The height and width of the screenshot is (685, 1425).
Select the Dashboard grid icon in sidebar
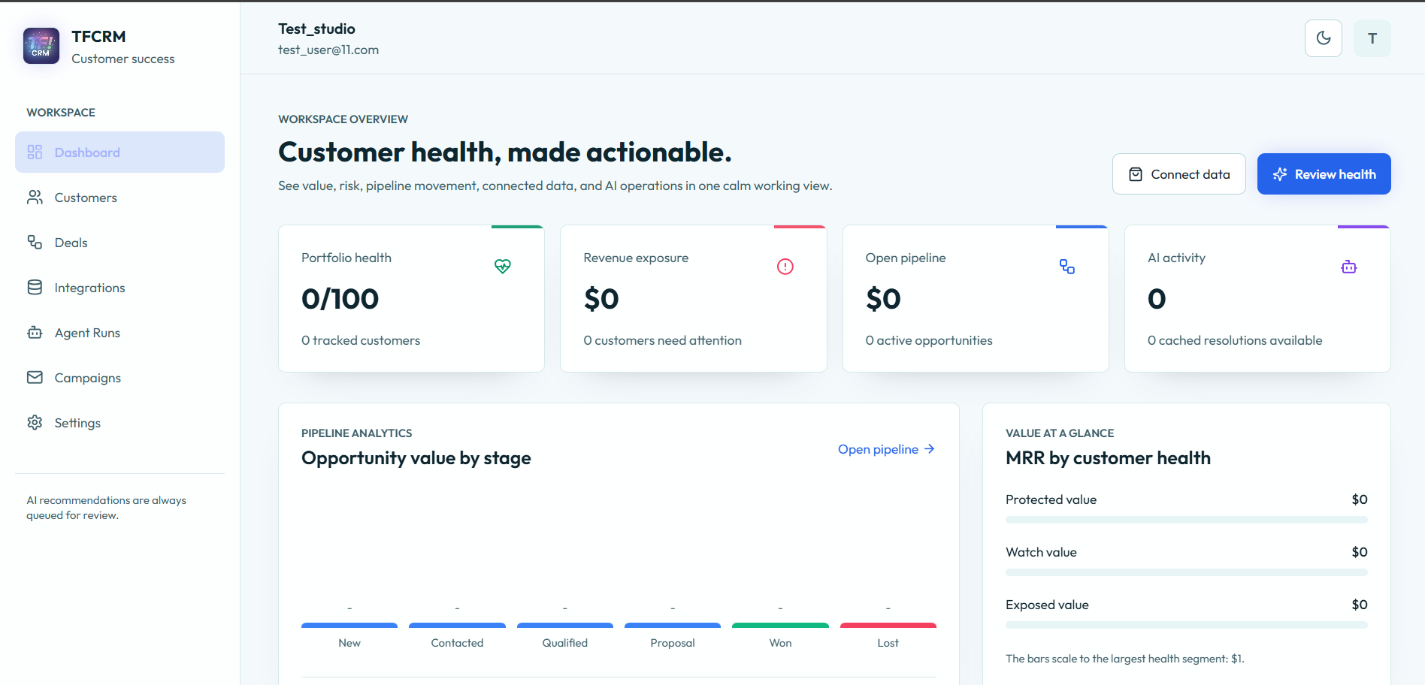point(35,152)
